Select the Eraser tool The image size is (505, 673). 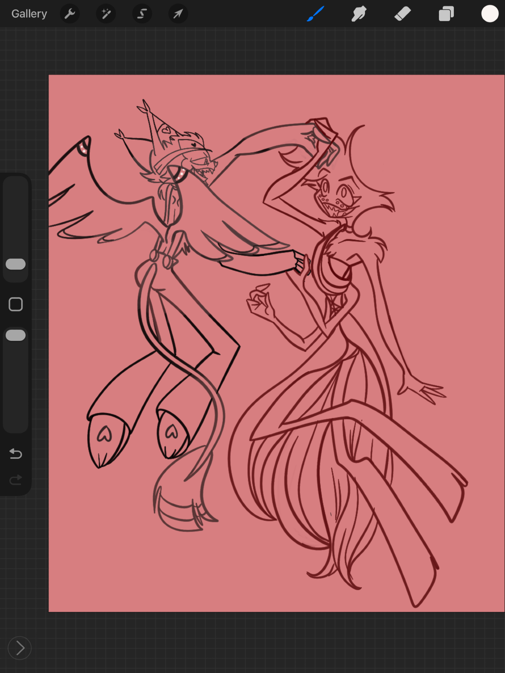(x=403, y=14)
